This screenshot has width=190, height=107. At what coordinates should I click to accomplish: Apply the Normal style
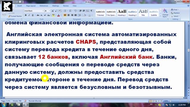click(x=100, y=13)
